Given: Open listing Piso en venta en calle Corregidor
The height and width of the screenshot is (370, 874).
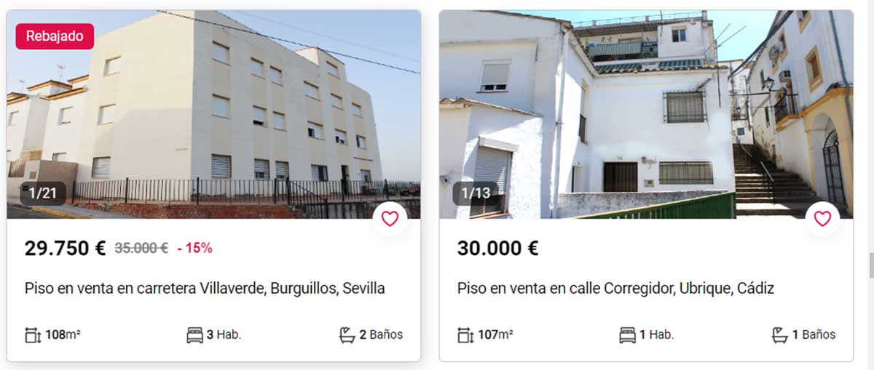Looking at the screenshot, I should click(615, 289).
